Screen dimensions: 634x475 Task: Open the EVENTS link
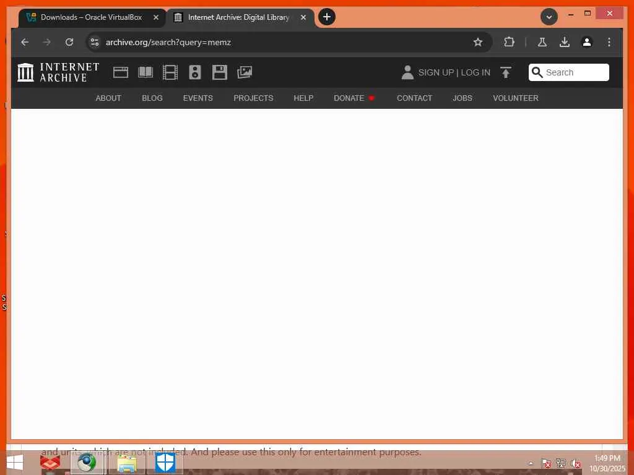click(198, 98)
